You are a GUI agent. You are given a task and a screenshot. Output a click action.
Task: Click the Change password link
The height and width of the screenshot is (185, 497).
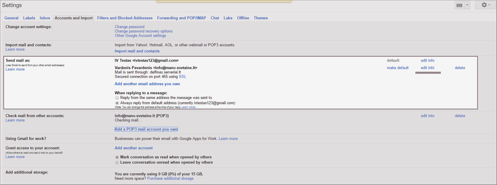click(x=129, y=27)
